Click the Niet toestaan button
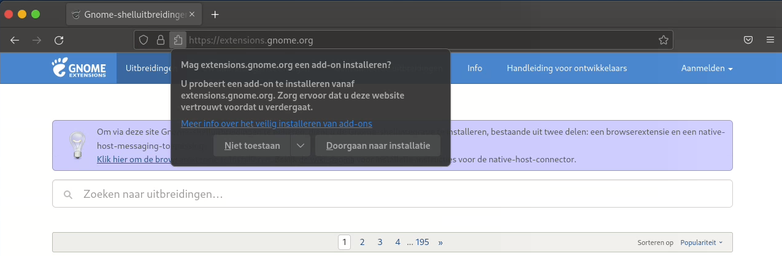The height and width of the screenshot is (256, 782). pyautogui.click(x=252, y=146)
